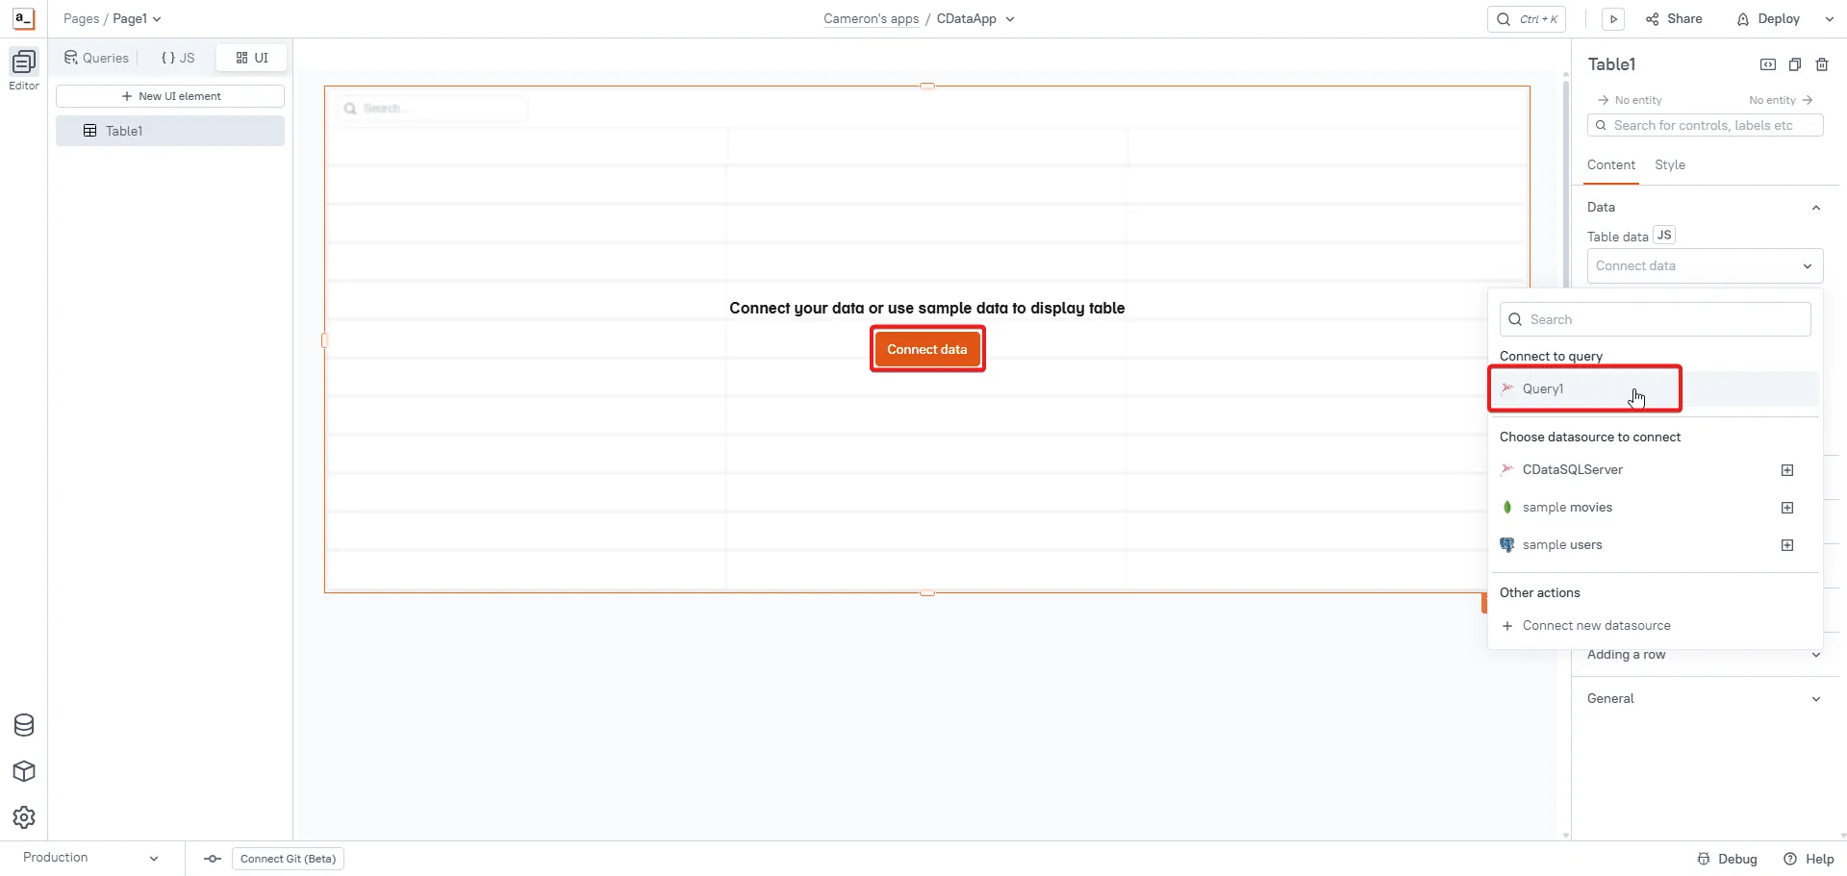Toggle JS mode for Table data
Image resolution: width=1847 pixels, height=876 pixels.
(x=1663, y=236)
